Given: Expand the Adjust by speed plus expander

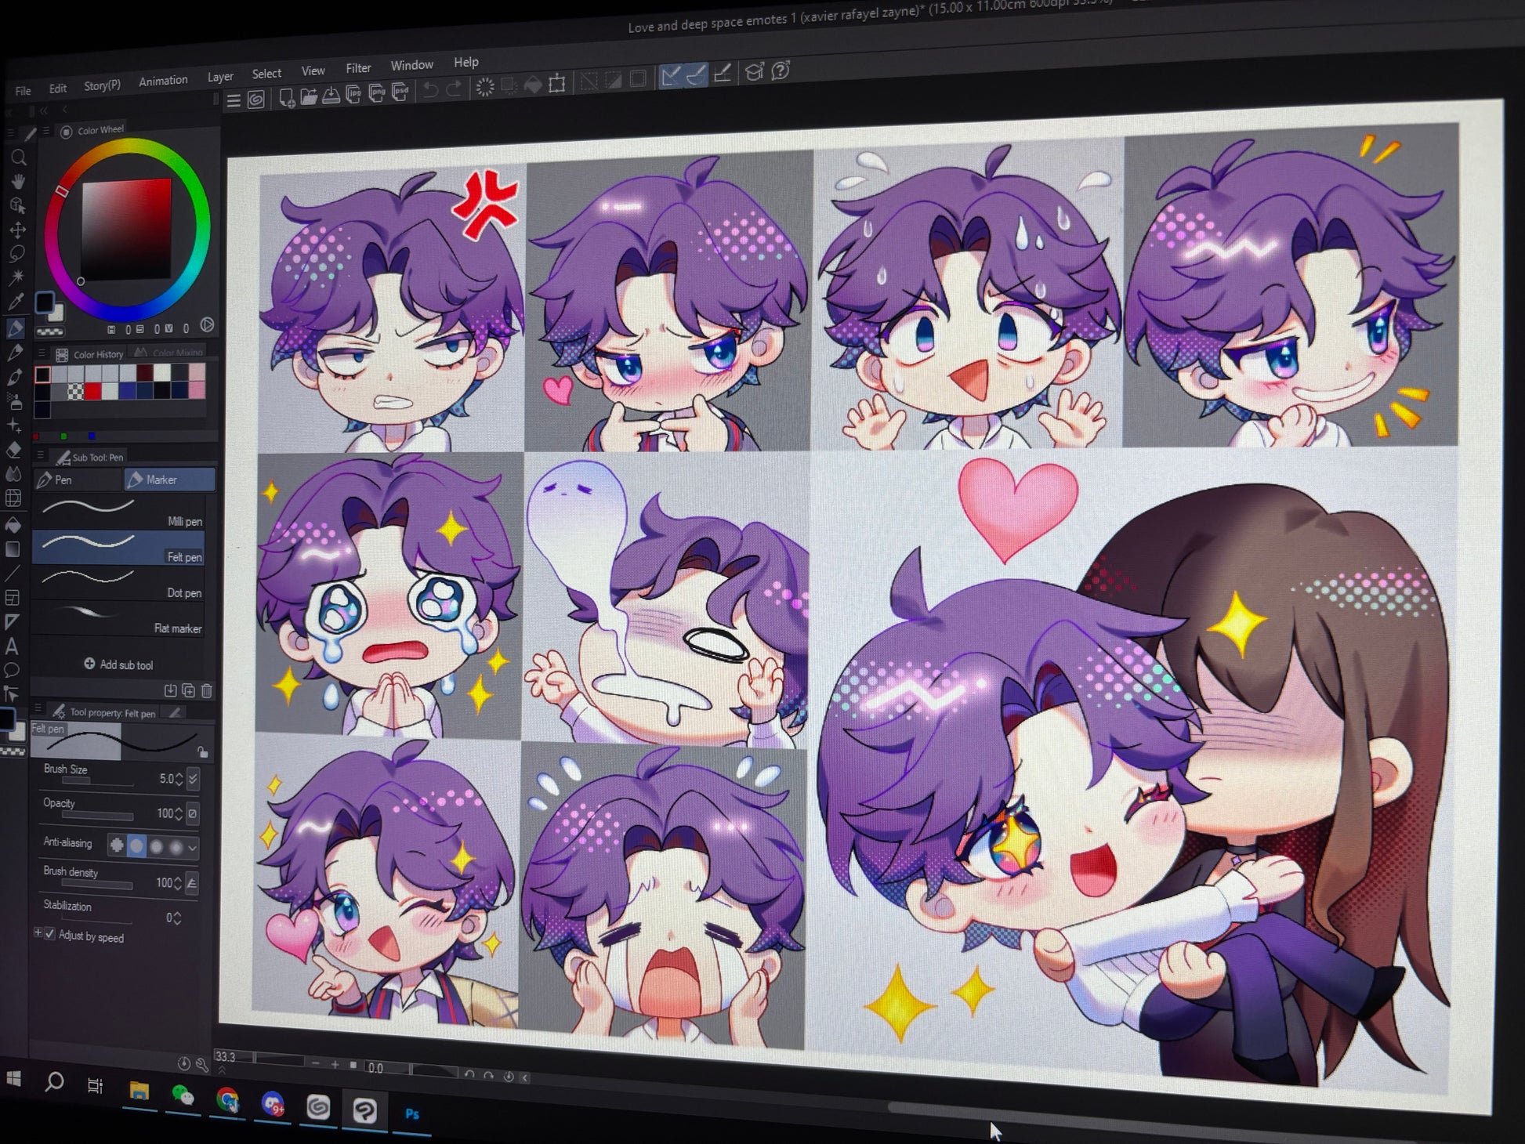Looking at the screenshot, I should coord(38,932).
